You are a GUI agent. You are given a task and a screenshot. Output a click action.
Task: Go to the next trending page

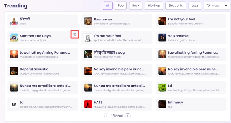pos(128,116)
